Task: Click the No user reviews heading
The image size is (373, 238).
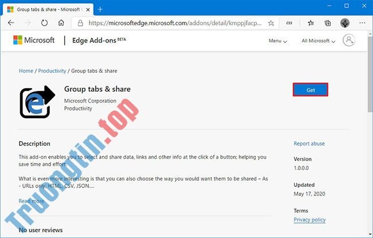Action: pyautogui.click(x=41, y=230)
